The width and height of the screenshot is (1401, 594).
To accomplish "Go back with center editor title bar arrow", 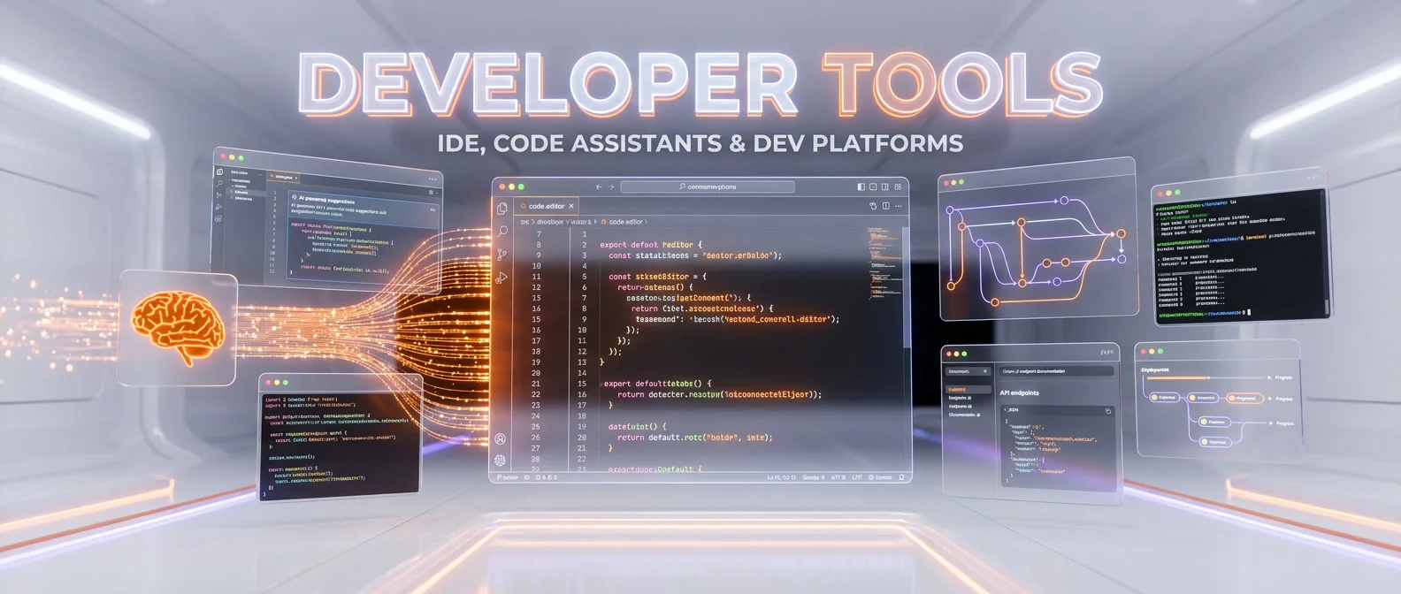I will 599,187.
